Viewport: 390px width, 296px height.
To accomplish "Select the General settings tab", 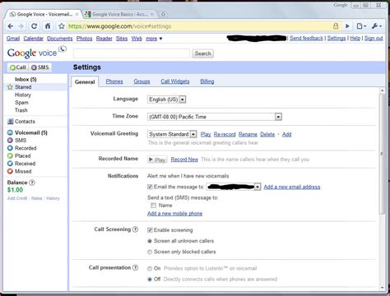I will pyautogui.click(x=85, y=82).
